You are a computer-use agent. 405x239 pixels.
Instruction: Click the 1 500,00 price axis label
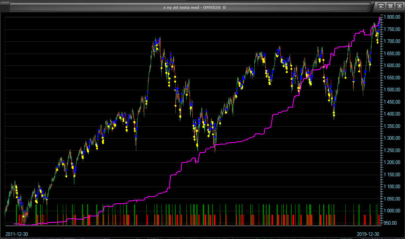pos(391,90)
